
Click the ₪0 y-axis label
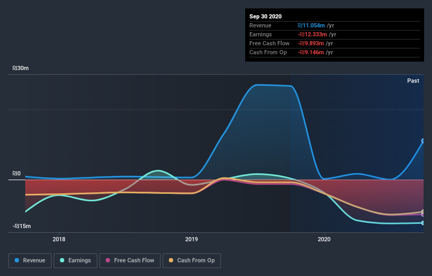click(16, 173)
